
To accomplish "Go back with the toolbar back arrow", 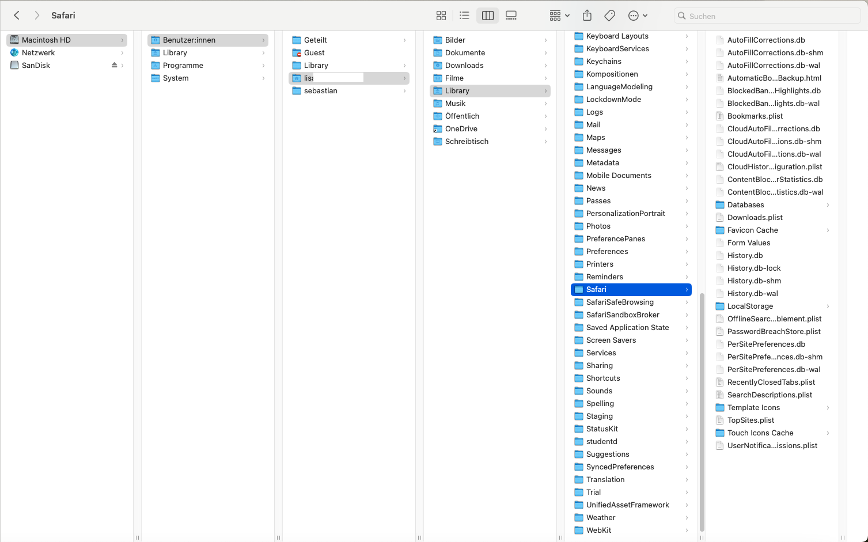I will 17,16.
